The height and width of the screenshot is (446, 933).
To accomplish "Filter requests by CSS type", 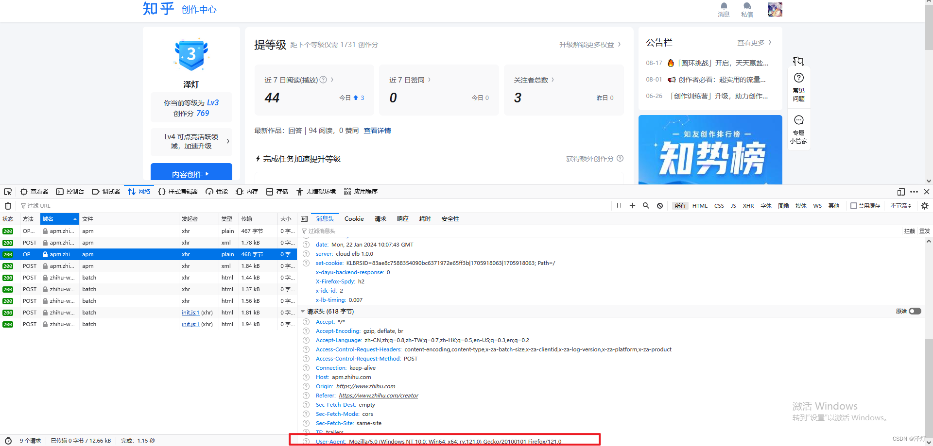I will (719, 206).
